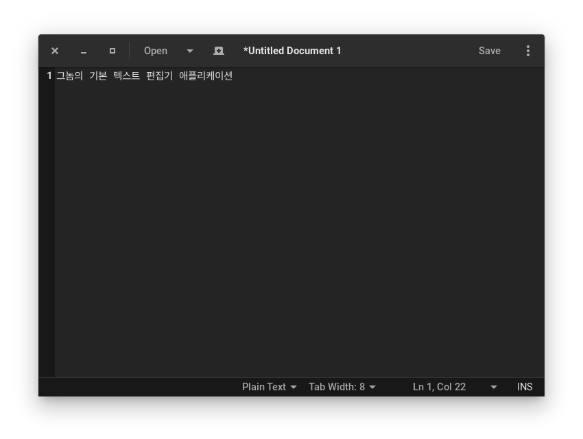The width and height of the screenshot is (583, 439).
Task: Create a new document with the toolbar icon
Action: [x=219, y=51]
